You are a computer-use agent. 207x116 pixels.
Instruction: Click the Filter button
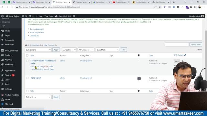[124, 50]
